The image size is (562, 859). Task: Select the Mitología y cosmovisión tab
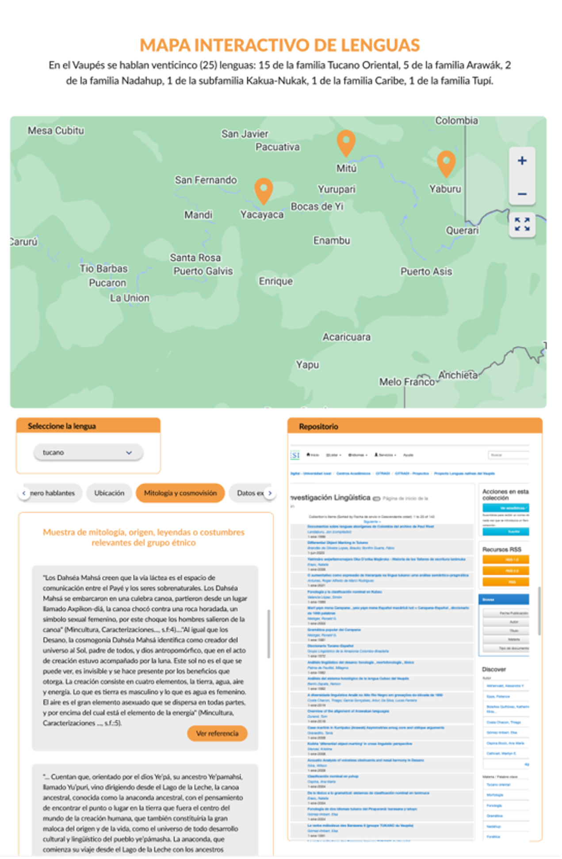click(180, 493)
